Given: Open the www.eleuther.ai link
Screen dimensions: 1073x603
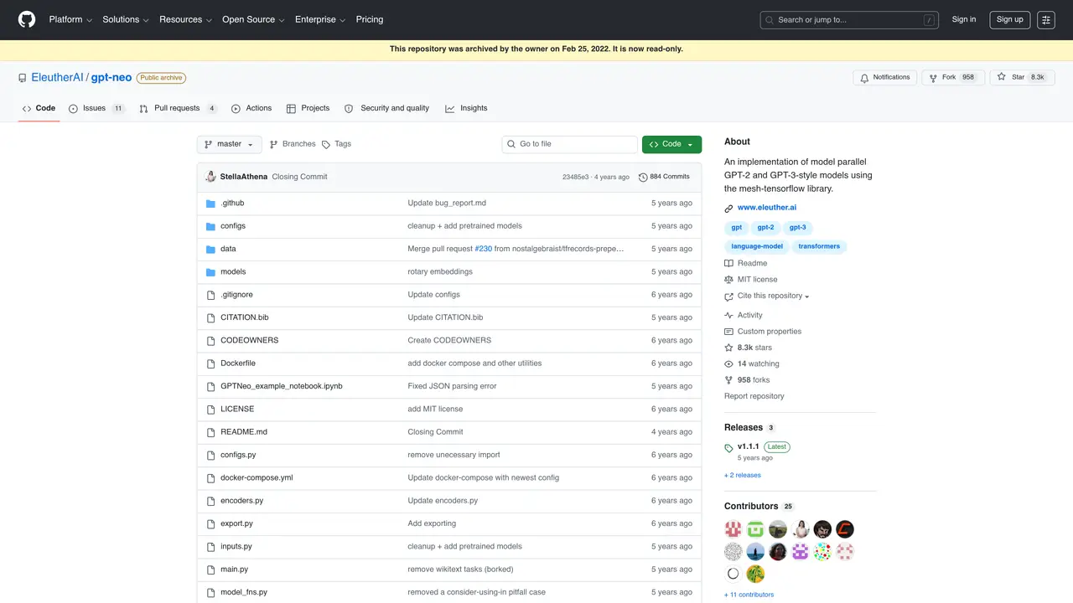Looking at the screenshot, I should coord(767,208).
